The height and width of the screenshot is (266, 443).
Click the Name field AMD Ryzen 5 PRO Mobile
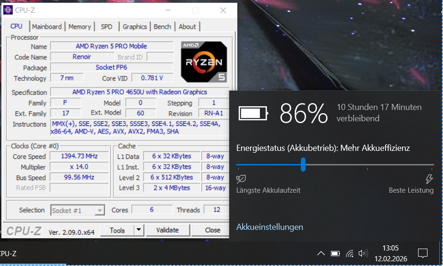[x=112, y=46]
